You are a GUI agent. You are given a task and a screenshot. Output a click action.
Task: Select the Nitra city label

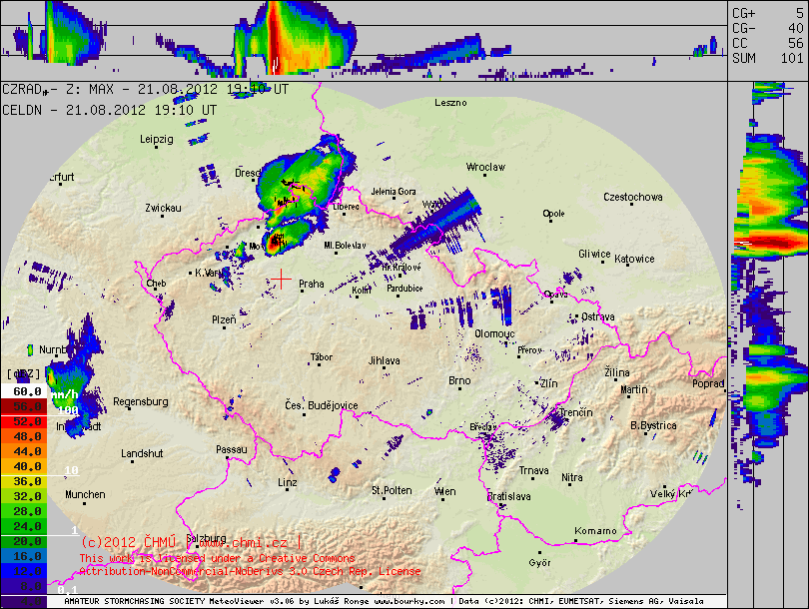coord(572,477)
